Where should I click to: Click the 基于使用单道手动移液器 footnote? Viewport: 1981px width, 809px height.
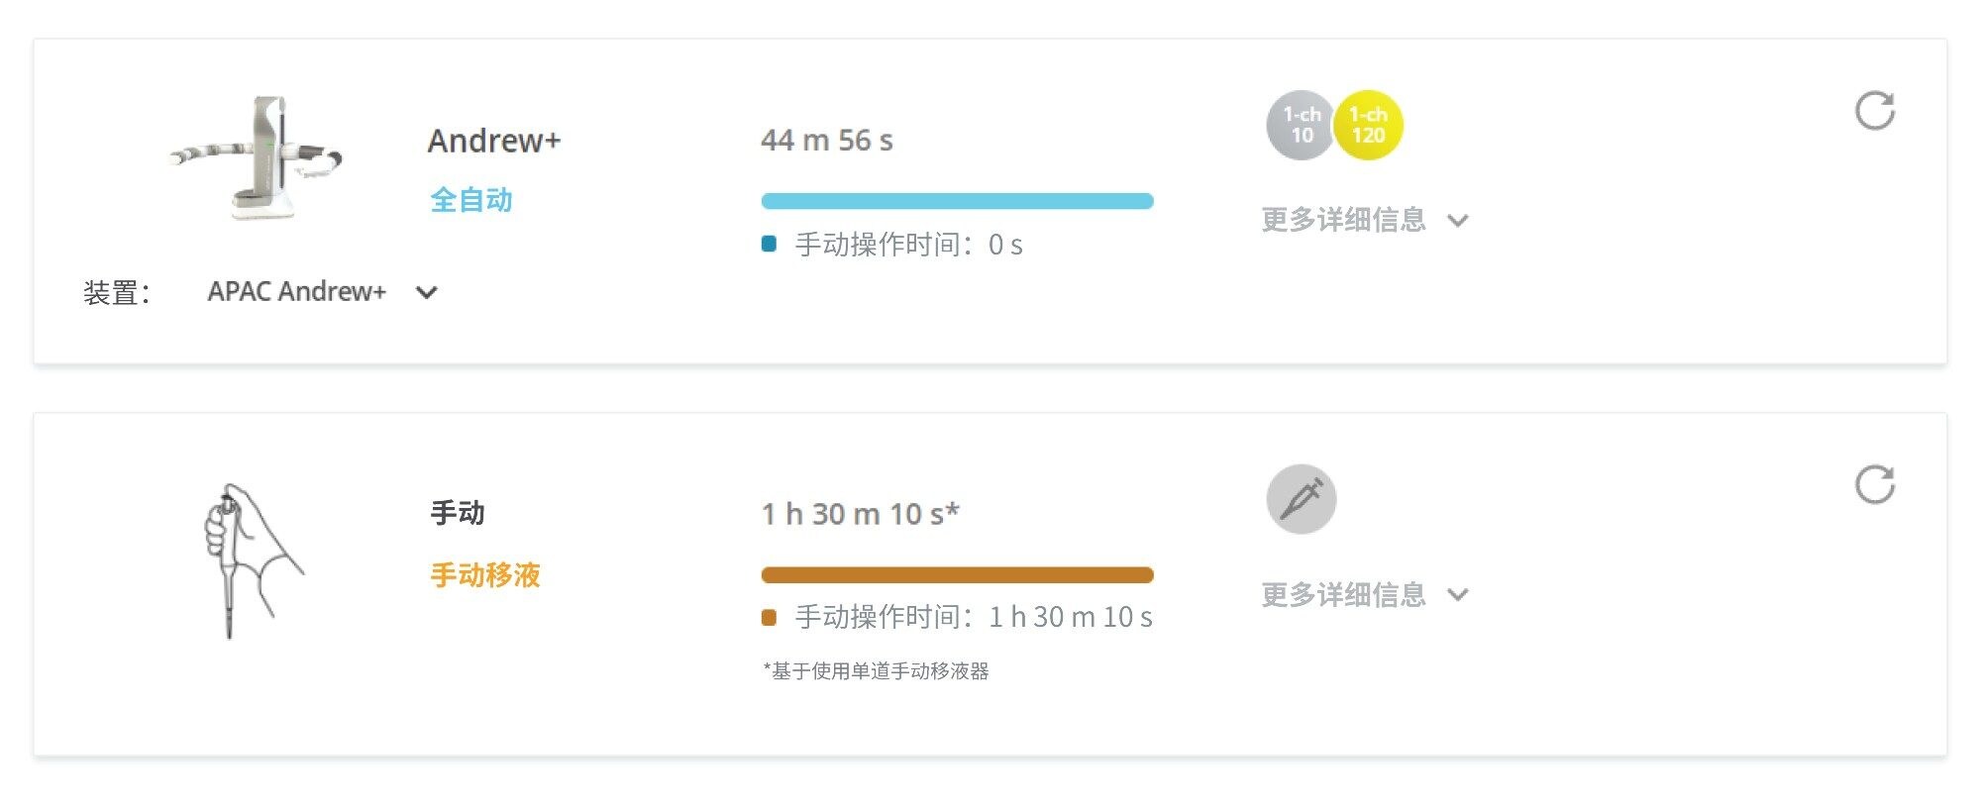pyautogui.click(x=876, y=671)
